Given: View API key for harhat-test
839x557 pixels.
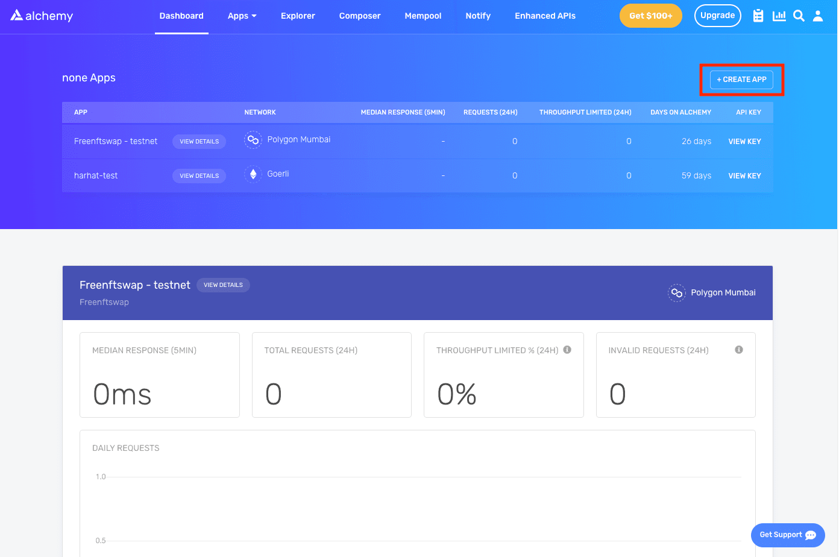Looking at the screenshot, I should (x=744, y=176).
